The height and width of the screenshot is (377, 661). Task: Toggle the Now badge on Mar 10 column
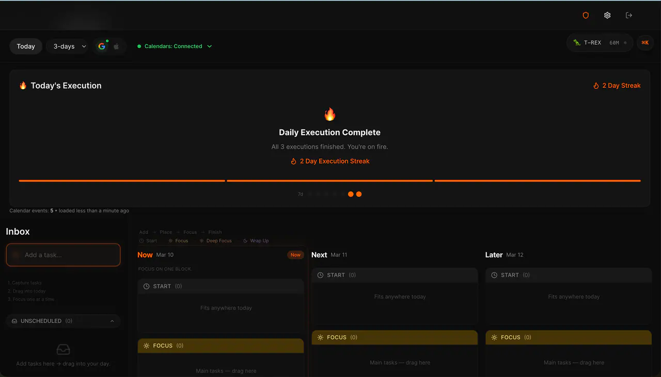click(295, 255)
